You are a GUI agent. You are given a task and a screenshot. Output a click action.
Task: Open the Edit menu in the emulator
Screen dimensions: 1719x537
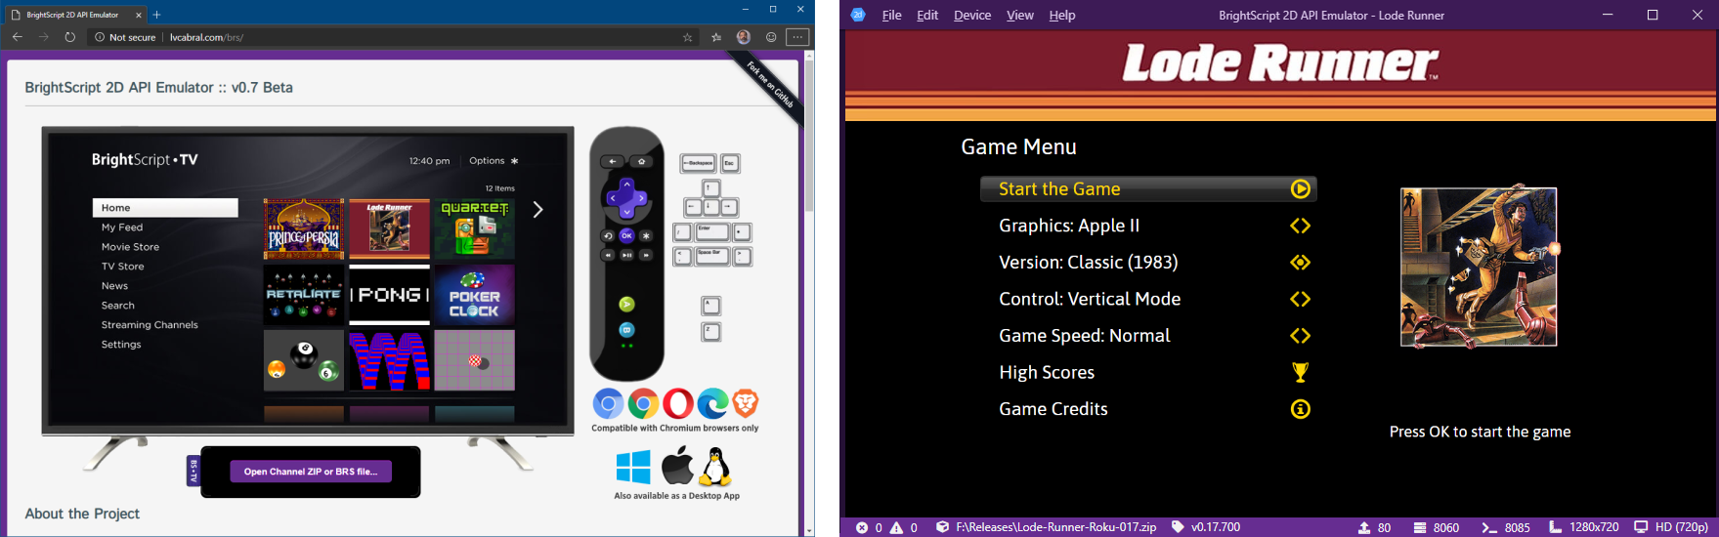click(927, 15)
